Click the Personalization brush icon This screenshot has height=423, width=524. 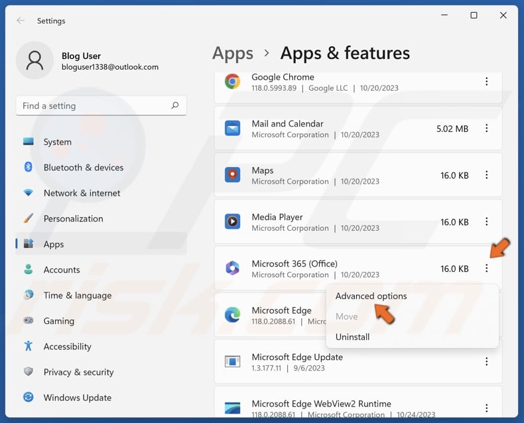click(x=29, y=218)
